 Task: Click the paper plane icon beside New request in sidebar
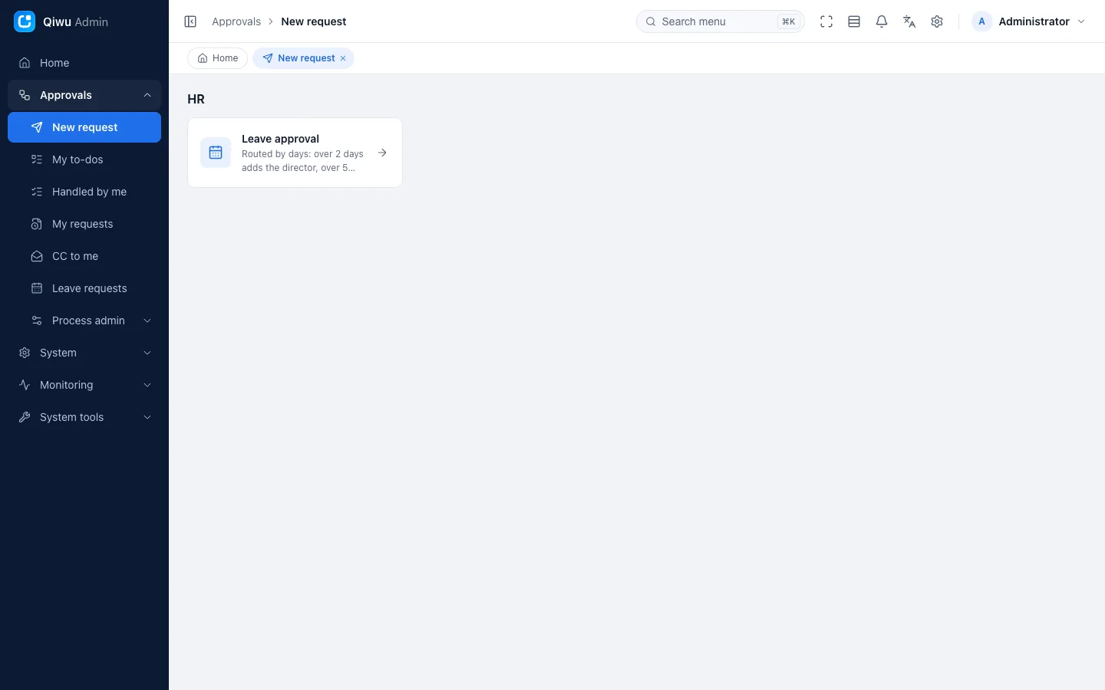pos(37,127)
